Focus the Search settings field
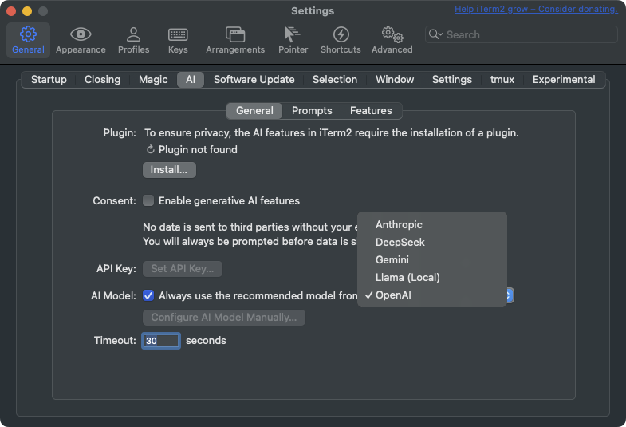626x427 pixels. pyautogui.click(x=522, y=34)
